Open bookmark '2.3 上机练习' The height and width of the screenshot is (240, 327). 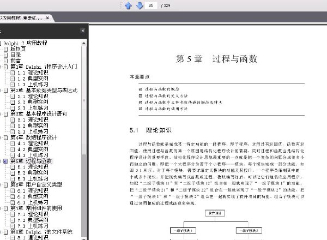point(33,108)
